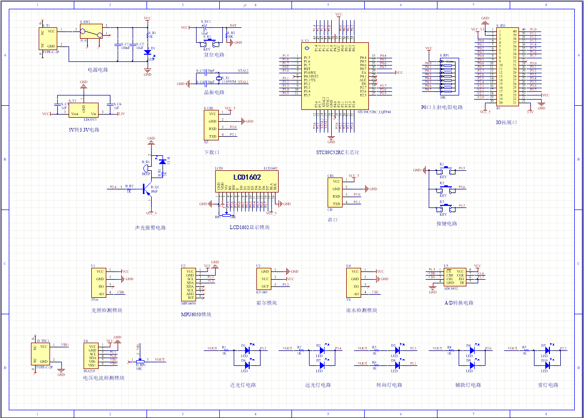Click the 声光报警电路 label

point(151,228)
